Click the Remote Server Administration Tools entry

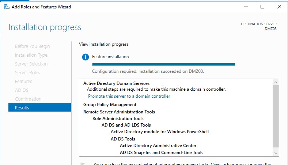point(119,112)
